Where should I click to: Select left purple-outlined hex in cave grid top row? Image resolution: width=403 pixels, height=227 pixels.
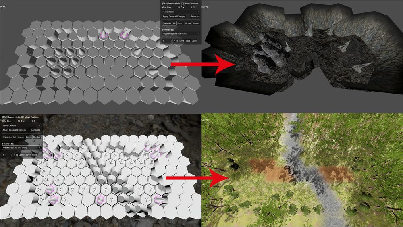103,35
